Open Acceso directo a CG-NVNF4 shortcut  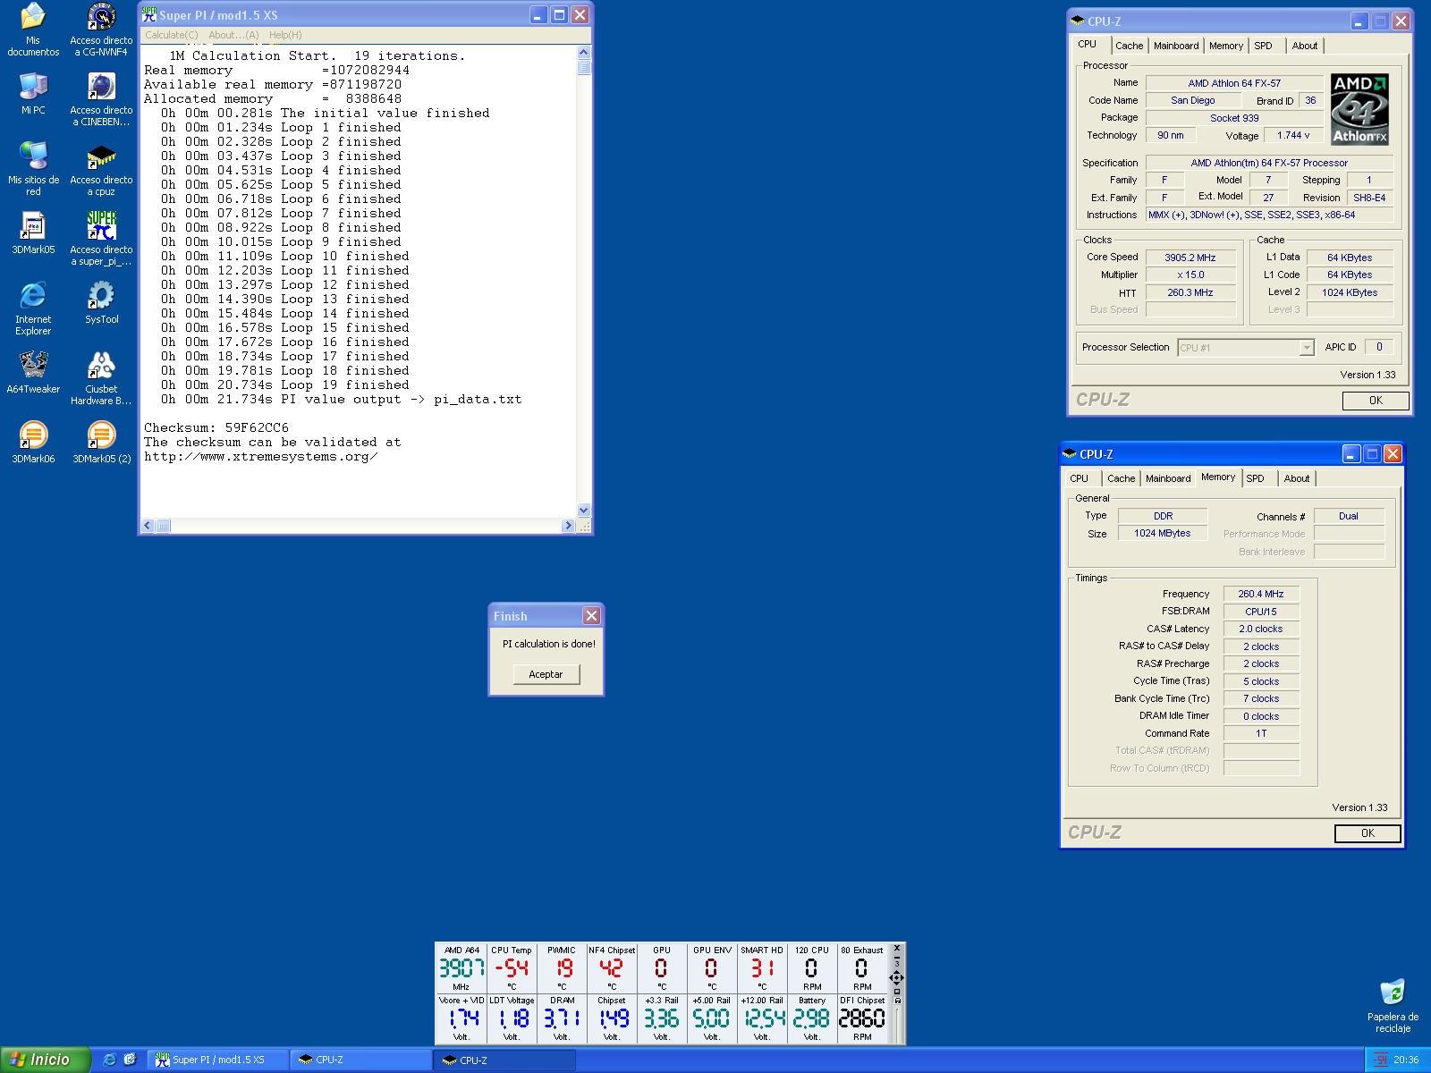tap(101, 30)
